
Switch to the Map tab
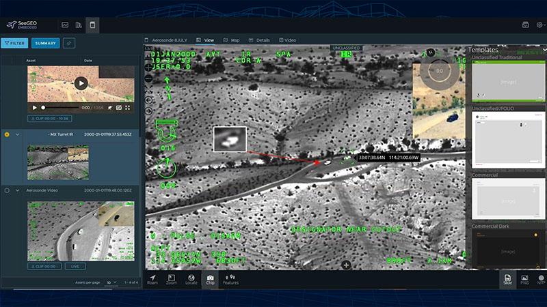[231, 40]
